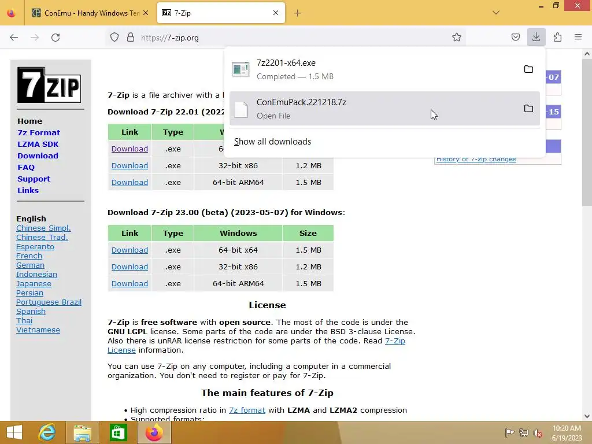The height and width of the screenshot is (444, 592).
Task: Click the Firefox taskbar icon
Action: 154,432
